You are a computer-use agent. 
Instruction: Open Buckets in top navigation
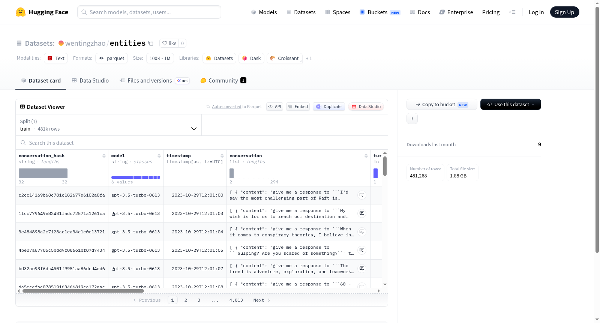tap(379, 12)
